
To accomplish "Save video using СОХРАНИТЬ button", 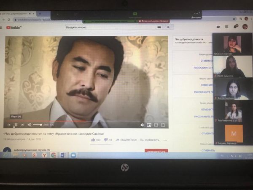I will tap(151, 140).
